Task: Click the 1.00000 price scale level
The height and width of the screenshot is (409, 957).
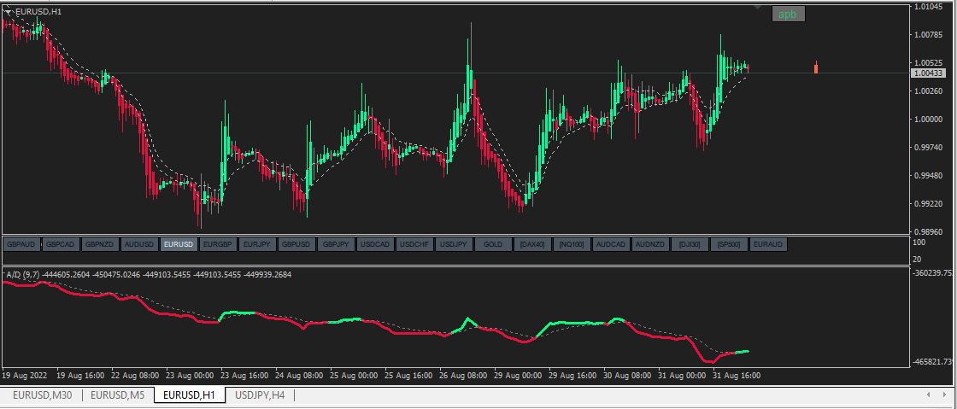Action: (x=930, y=120)
